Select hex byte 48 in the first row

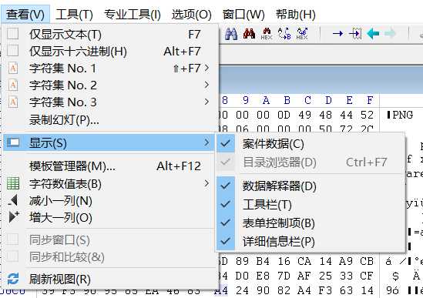pos(325,115)
